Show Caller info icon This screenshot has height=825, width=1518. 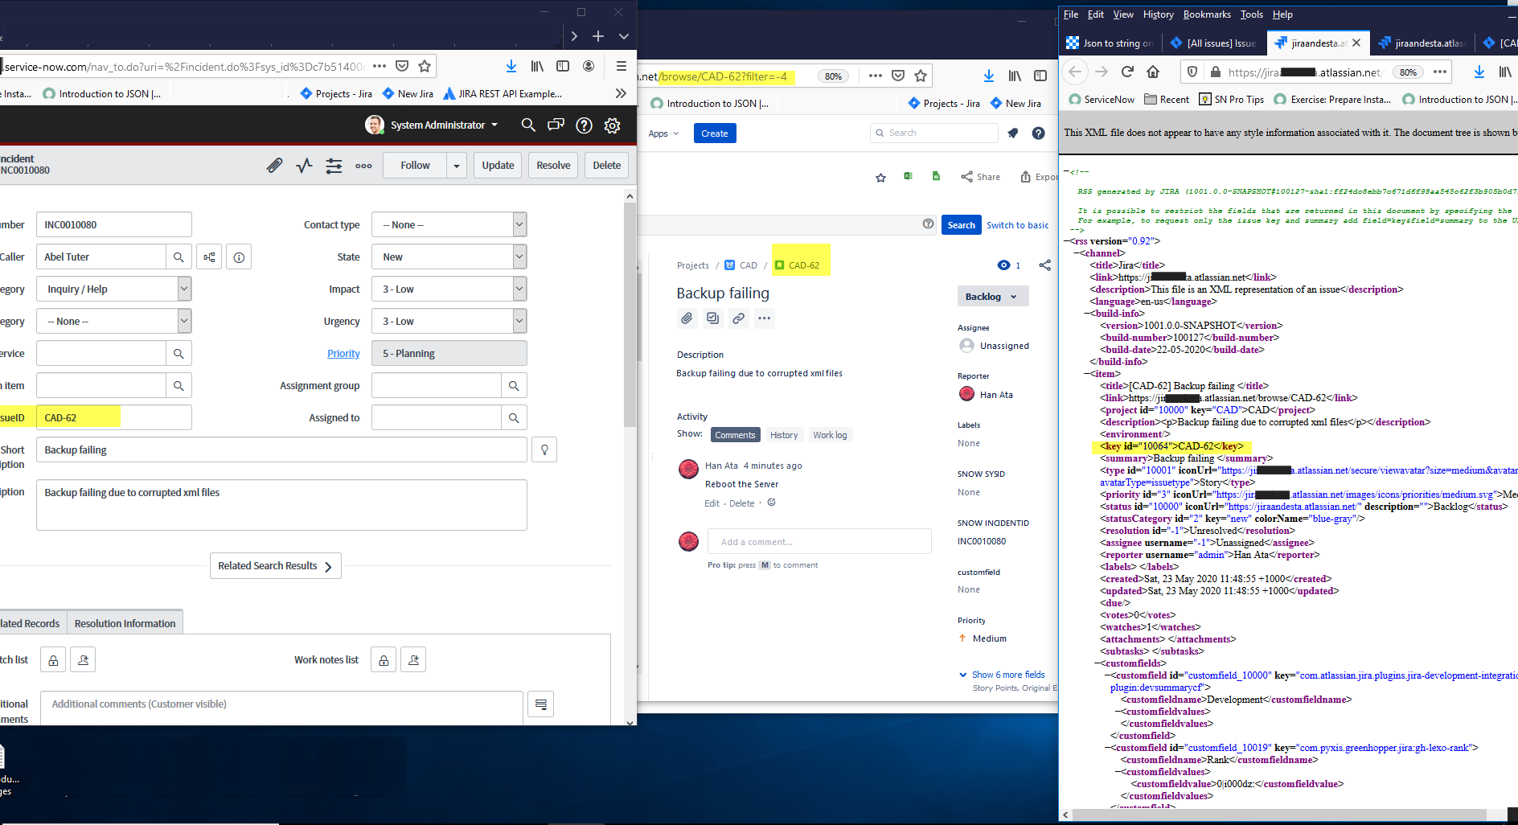pos(239,257)
